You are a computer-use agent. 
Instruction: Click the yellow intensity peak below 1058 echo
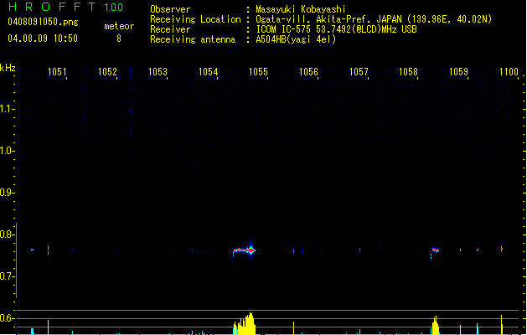(435, 325)
